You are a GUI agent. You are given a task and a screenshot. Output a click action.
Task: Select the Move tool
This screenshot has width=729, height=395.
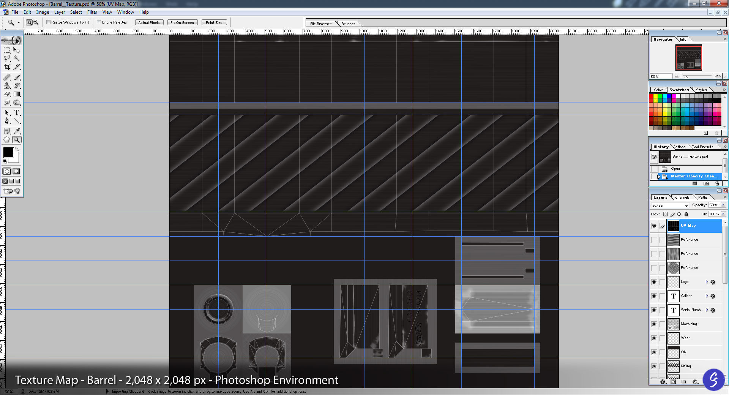pyautogui.click(x=17, y=50)
